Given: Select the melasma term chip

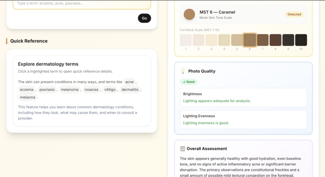Looking at the screenshot, I should click(x=27, y=97).
